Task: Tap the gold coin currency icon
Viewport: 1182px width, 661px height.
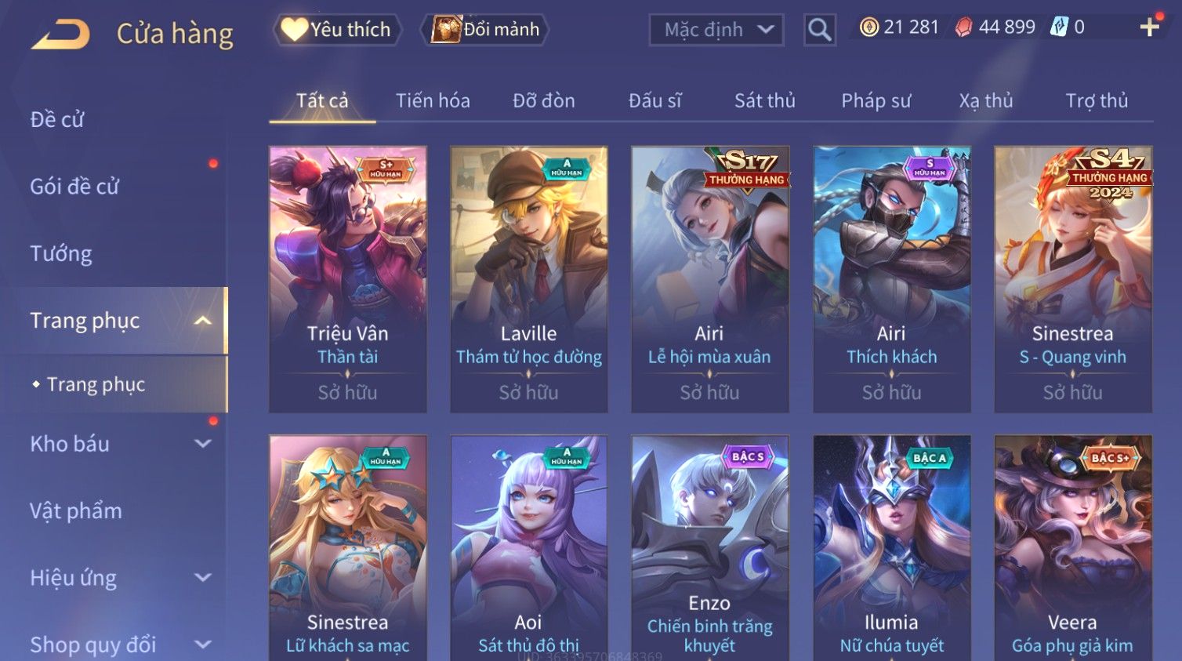Action: click(x=869, y=27)
